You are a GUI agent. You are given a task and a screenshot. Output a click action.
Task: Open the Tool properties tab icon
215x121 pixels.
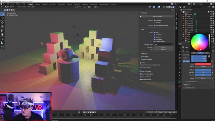coord(180,48)
